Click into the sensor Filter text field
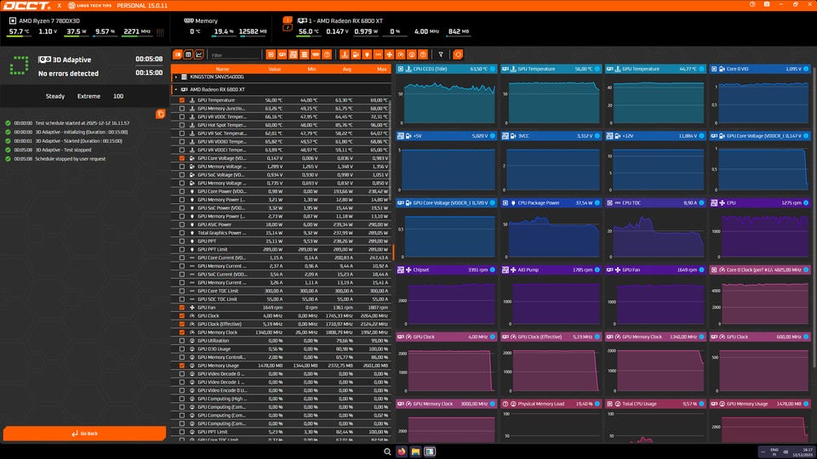The width and height of the screenshot is (817, 459). click(x=234, y=54)
